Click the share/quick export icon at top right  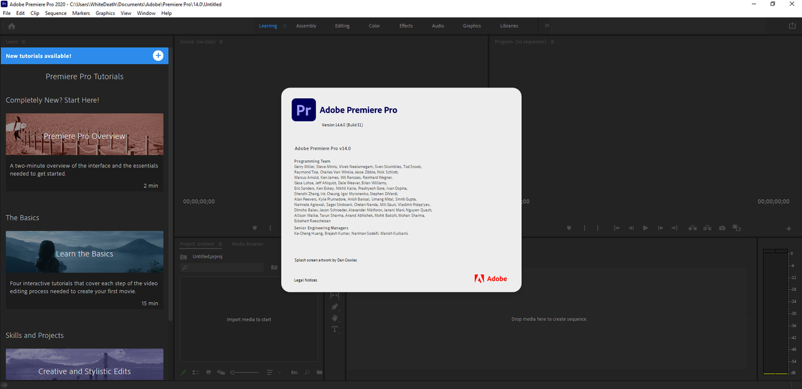[792, 26]
